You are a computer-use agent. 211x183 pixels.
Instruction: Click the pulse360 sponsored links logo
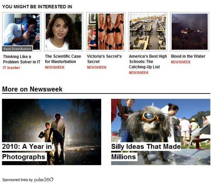pos(44,179)
